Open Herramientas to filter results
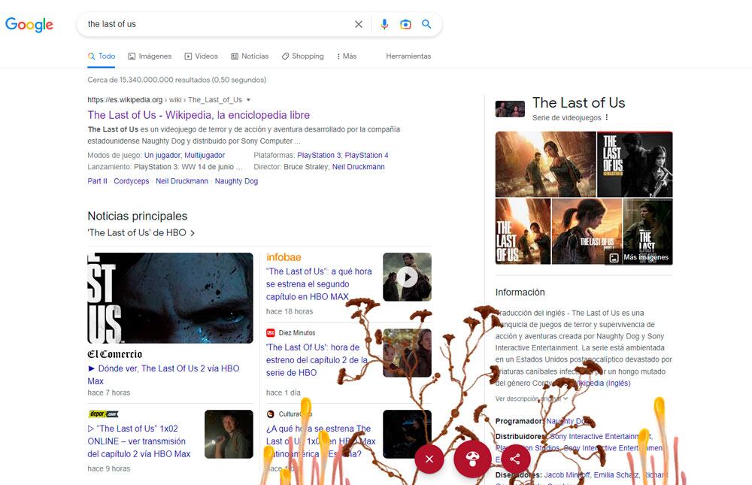 (x=407, y=56)
